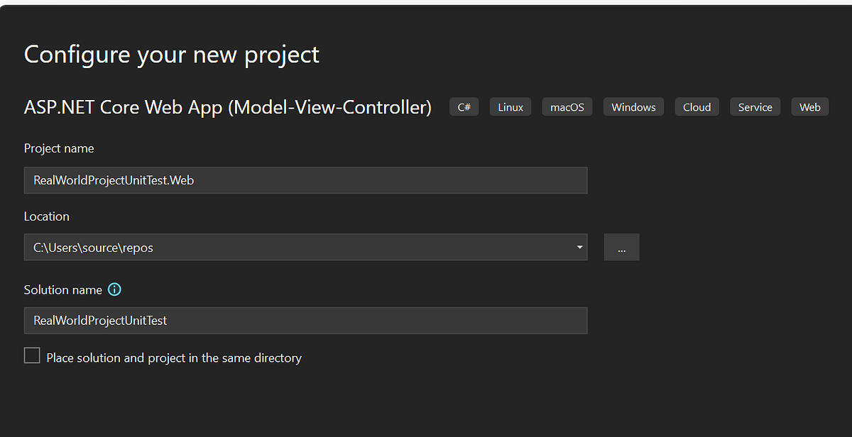Expand the Location dropdown arrow

[x=579, y=248]
